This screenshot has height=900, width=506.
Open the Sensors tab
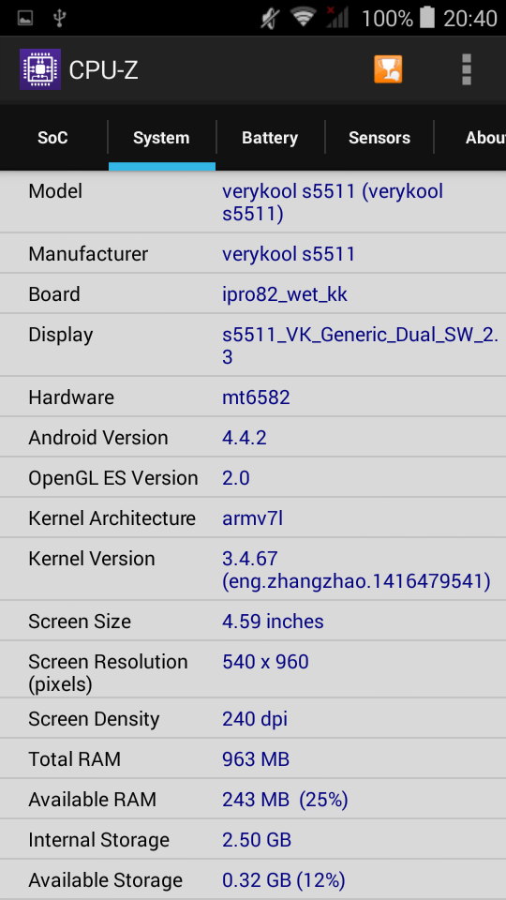(379, 138)
